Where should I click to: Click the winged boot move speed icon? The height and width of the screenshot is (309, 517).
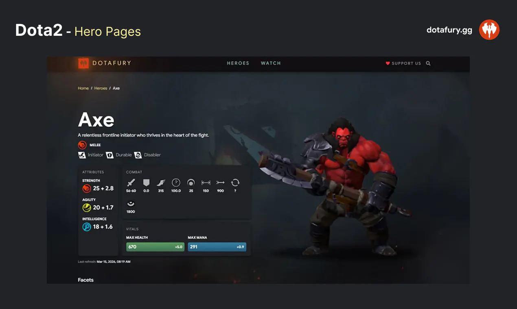tap(161, 183)
